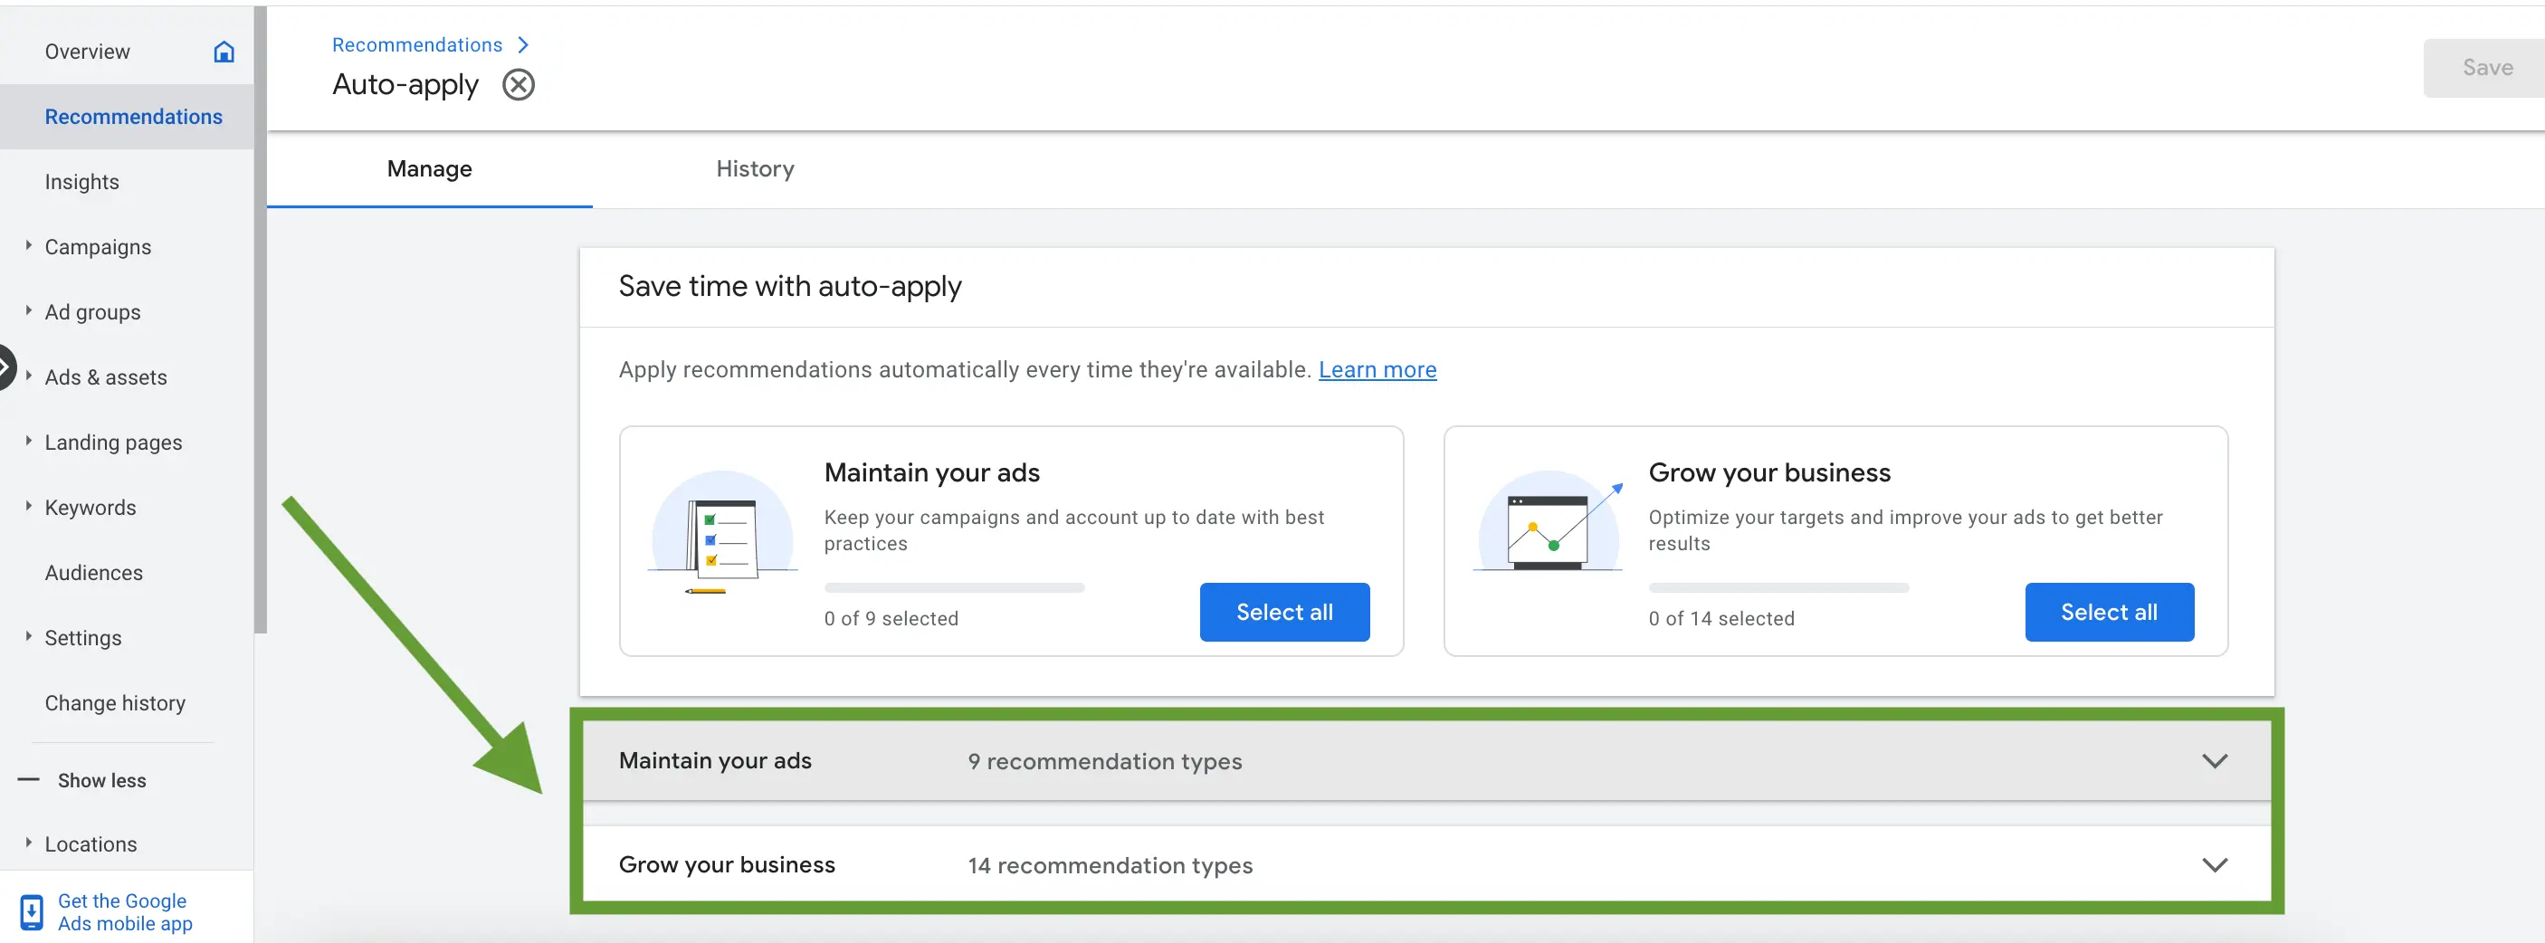This screenshot has height=943, width=2545.
Task: Expand Grow your business recommendation types chevron
Action: [x=2215, y=865]
